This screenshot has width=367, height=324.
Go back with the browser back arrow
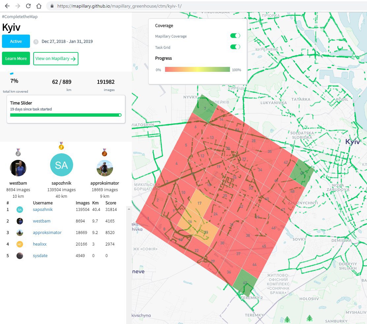tap(7, 6)
